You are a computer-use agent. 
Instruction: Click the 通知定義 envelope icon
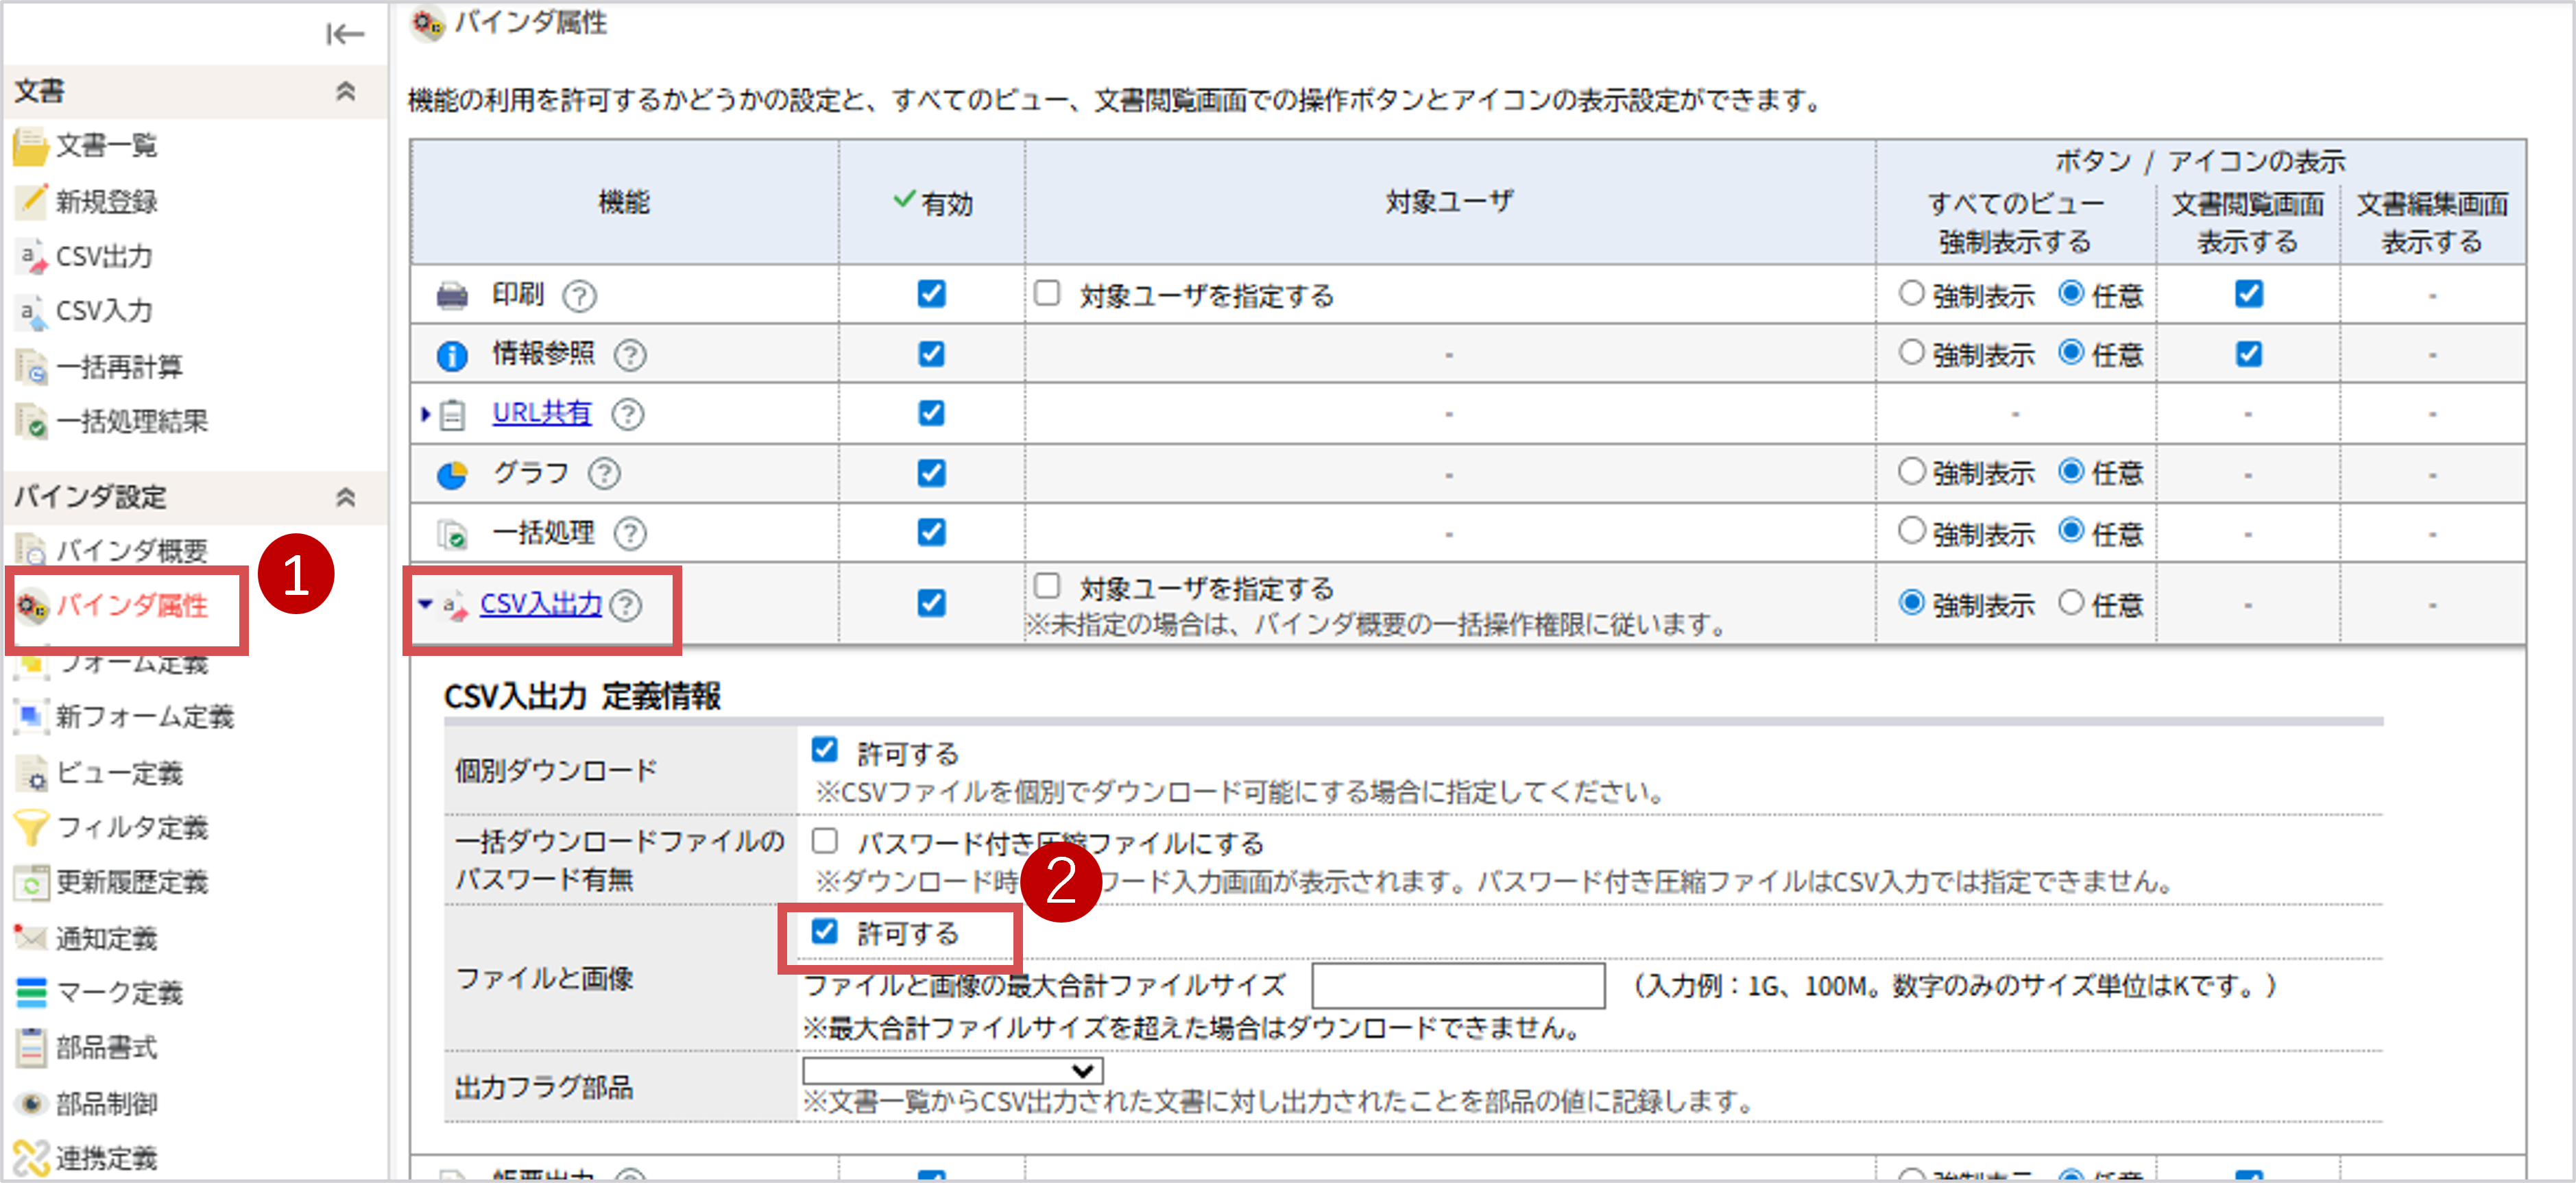(x=31, y=938)
